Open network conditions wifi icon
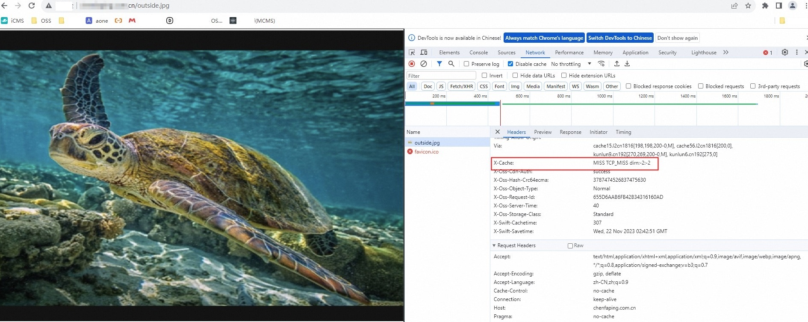Image resolution: width=808 pixels, height=322 pixels. click(x=602, y=64)
